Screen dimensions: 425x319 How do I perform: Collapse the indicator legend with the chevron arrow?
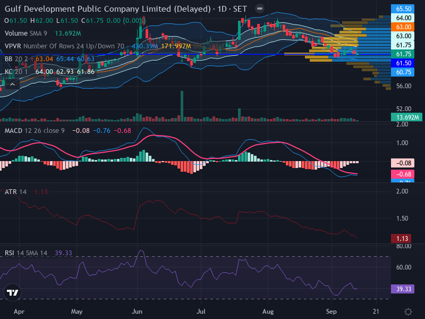[12, 85]
